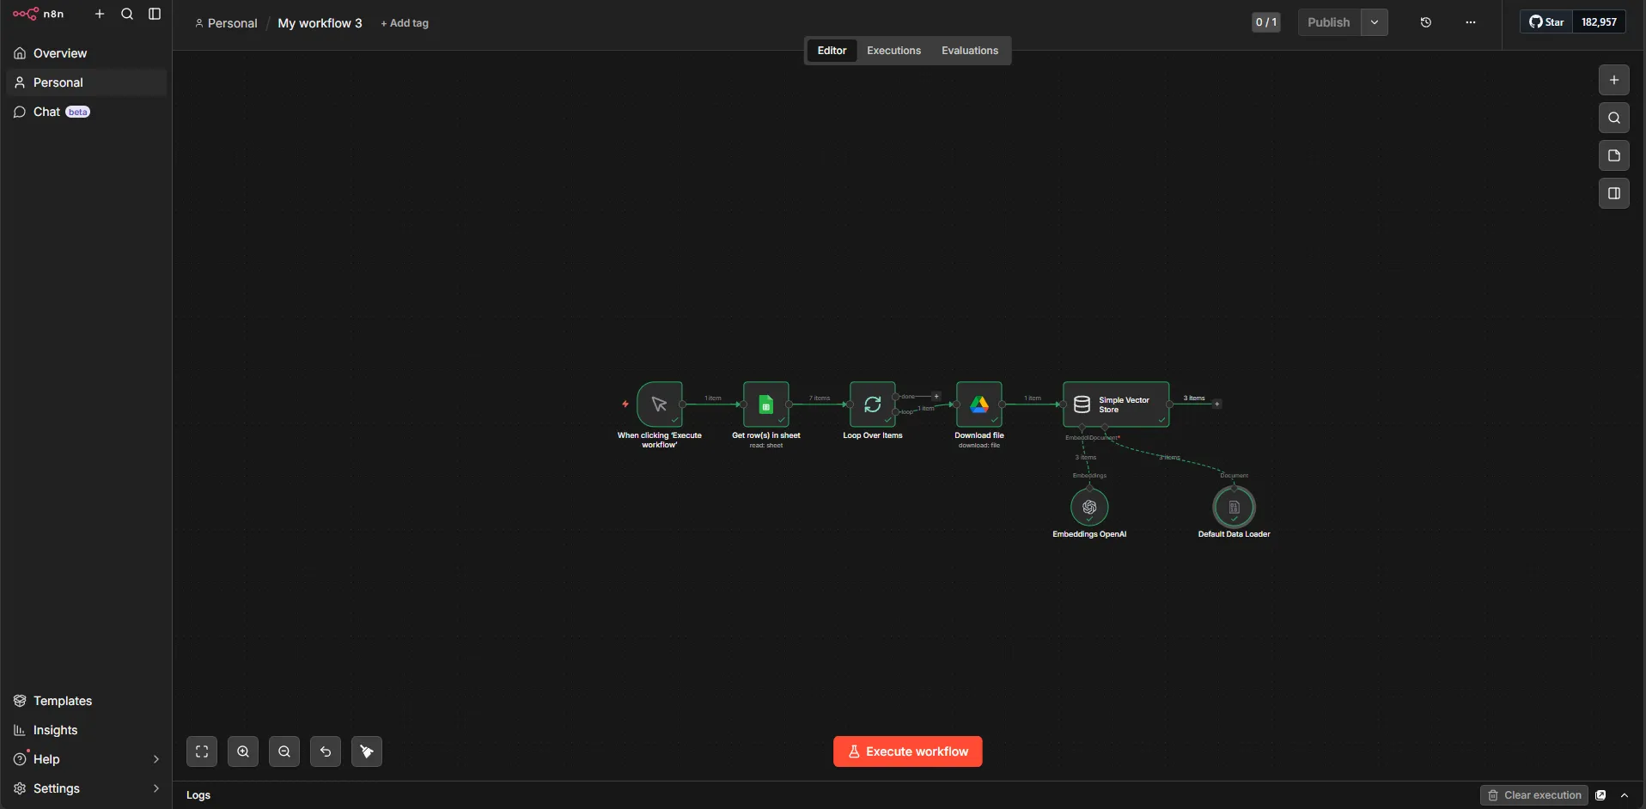
Task: Switch to the Executions tab
Action: pos(893,51)
